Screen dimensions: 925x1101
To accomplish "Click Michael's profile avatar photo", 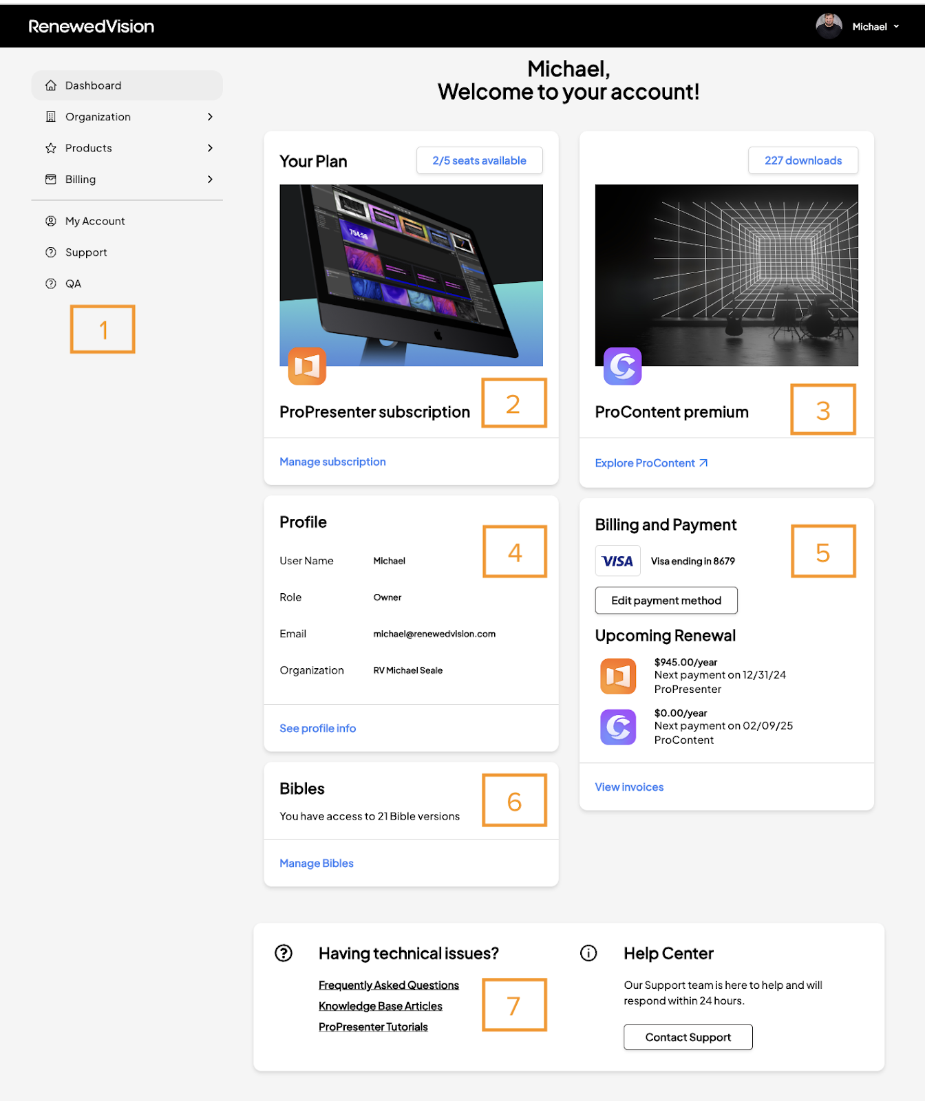I will point(829,26).
